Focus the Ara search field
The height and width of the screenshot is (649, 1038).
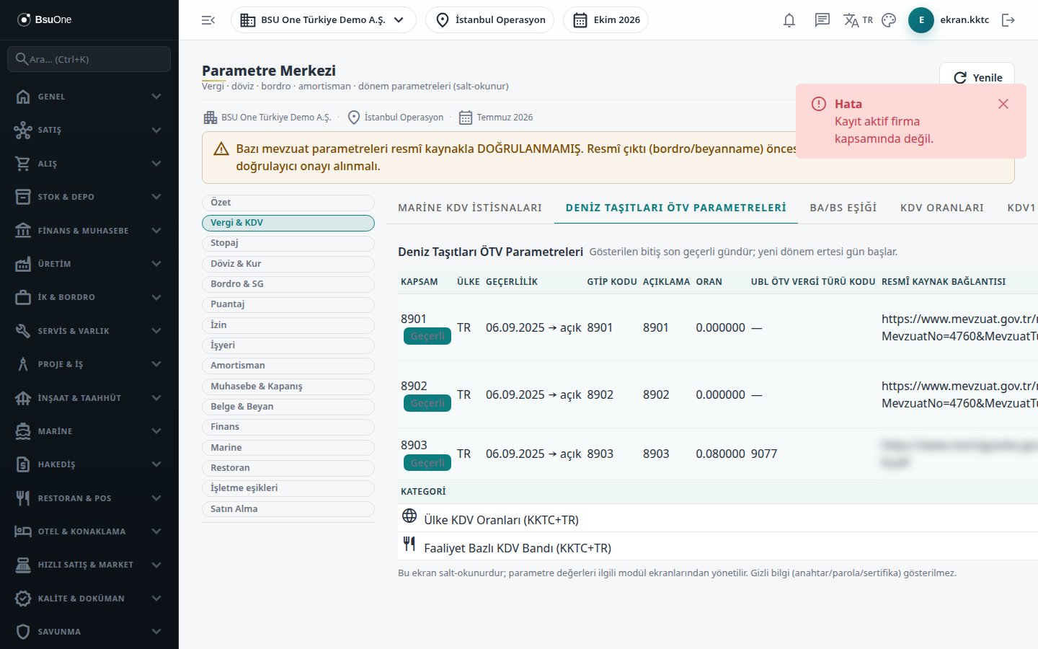tap(89, 59)
